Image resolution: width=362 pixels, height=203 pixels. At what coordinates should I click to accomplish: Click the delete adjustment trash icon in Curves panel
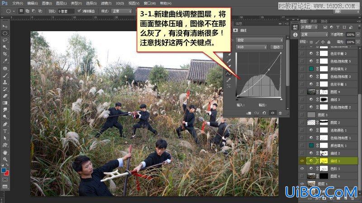point(280,113)
